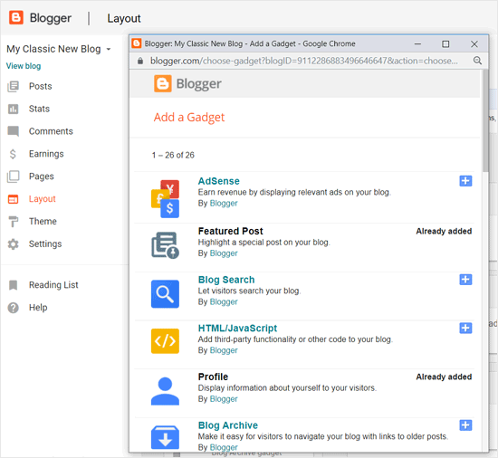Click the Reading List bookmark icon
Viewport: 498px width, 458px height.
tap(13, 285)
